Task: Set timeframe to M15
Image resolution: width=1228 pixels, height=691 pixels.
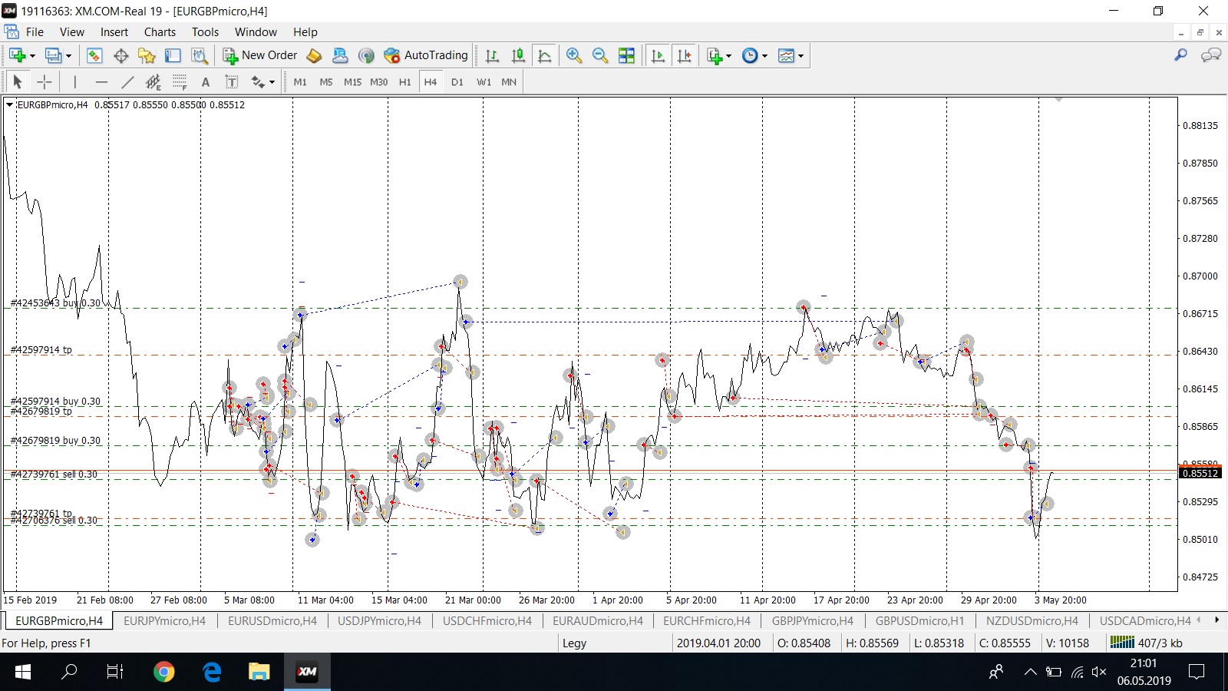Action: 352,81
